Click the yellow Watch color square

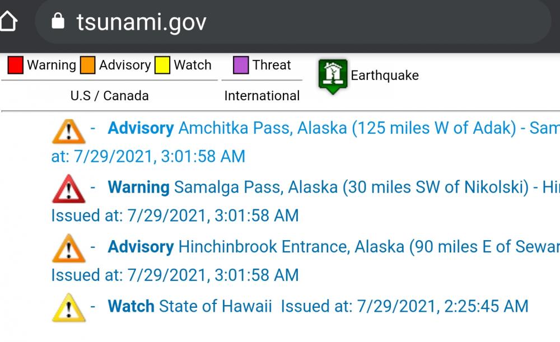point(162,64)
